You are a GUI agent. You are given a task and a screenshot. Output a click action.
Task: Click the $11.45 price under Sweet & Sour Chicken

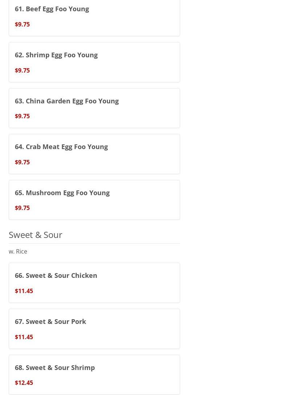pyautogui.click(x=24, y=291)
